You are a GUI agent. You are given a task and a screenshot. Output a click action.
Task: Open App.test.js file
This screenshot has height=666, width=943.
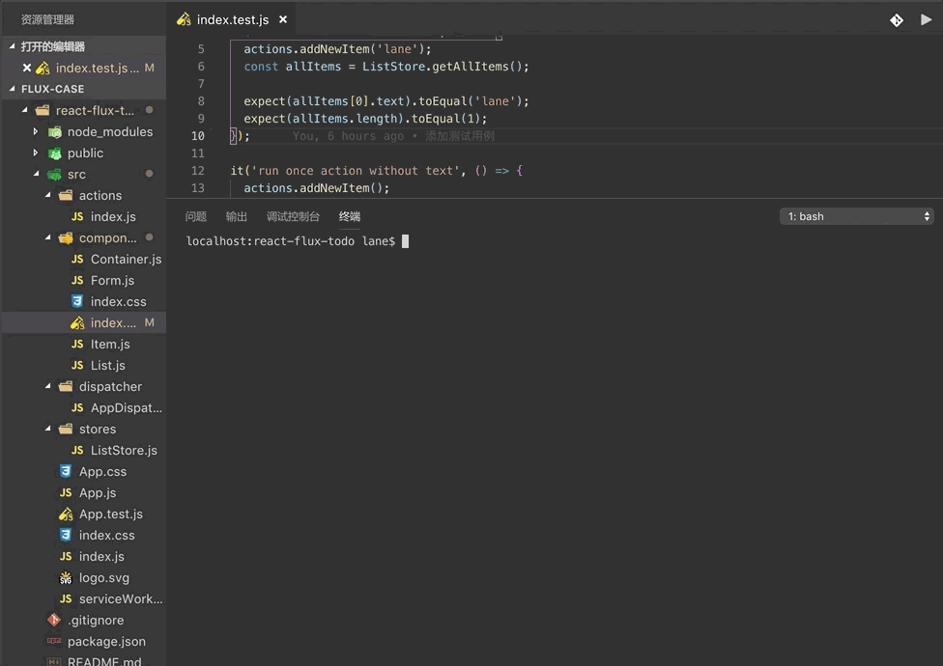111,514
